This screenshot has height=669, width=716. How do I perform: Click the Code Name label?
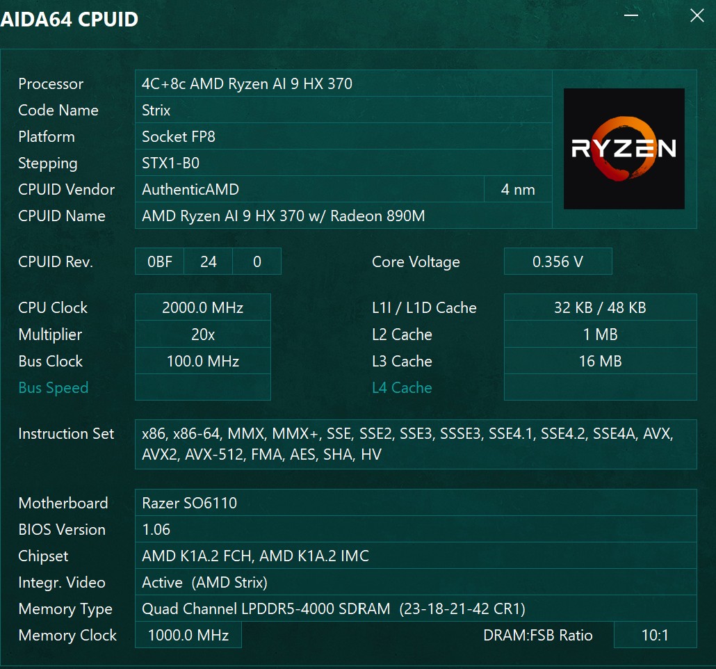[58, 110]
